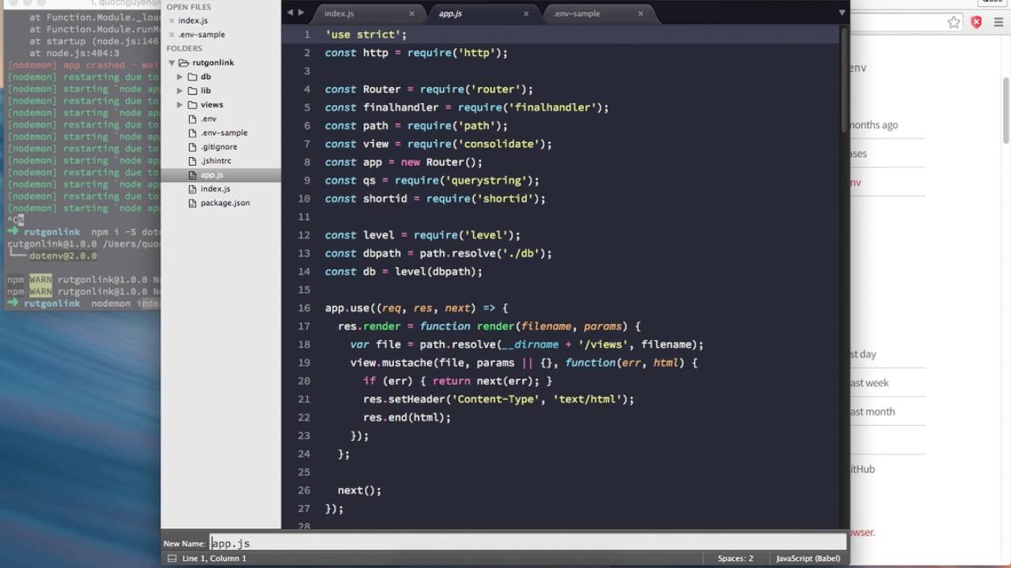Screen dimensions: 1011x568
Task: Click the red 'nv' link in browser
Action: pos(855,182)
